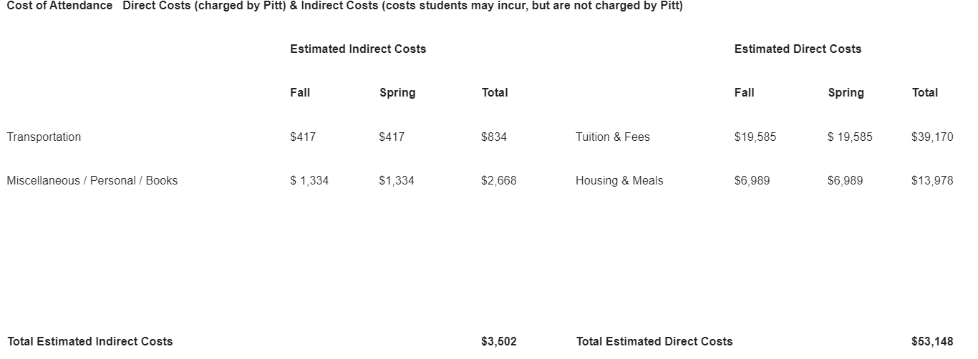This screenshot has width=978, height=359.
Task: Click the $53,148 direct total amount
Action: (x=932, y=341)
